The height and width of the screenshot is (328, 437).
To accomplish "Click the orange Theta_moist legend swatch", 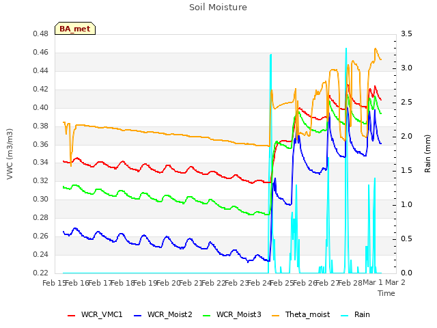I will coord(275,316).
